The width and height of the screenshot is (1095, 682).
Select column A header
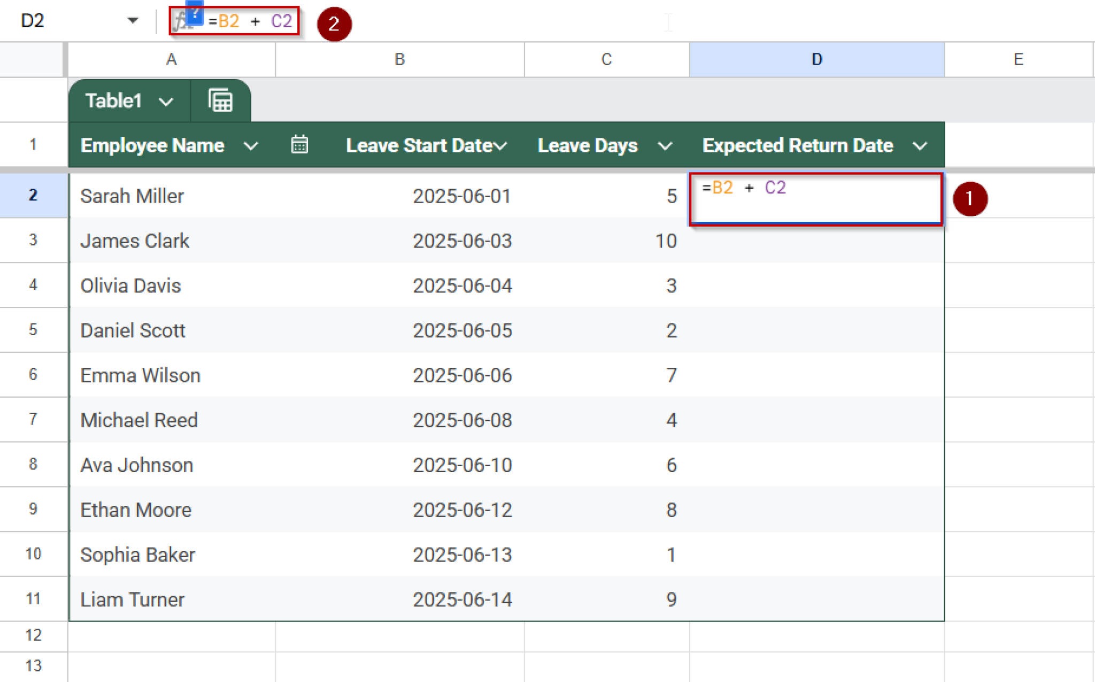click(x=171, y=59)
